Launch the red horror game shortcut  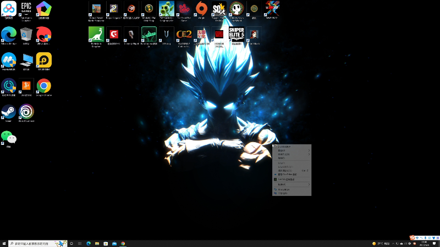pos(219,36)
